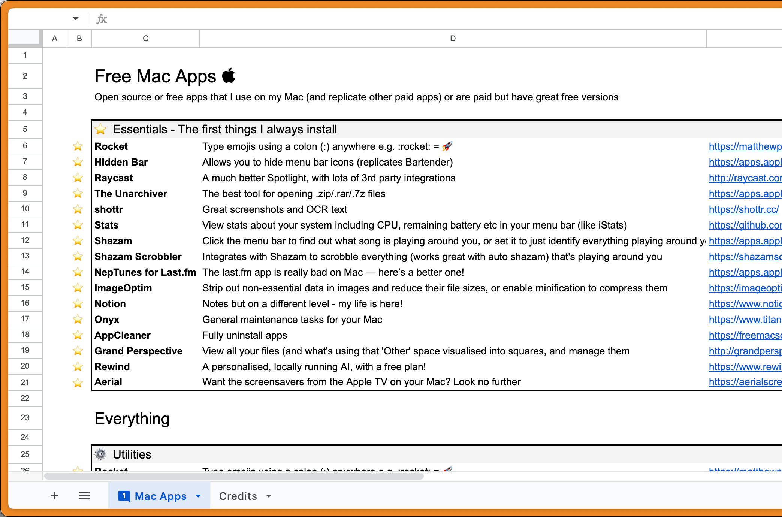The width and height of the screenshot is (782, 517).
Task: Select 'Great screenshots and OCR text' cell
Action: click(x=275, y=209)
